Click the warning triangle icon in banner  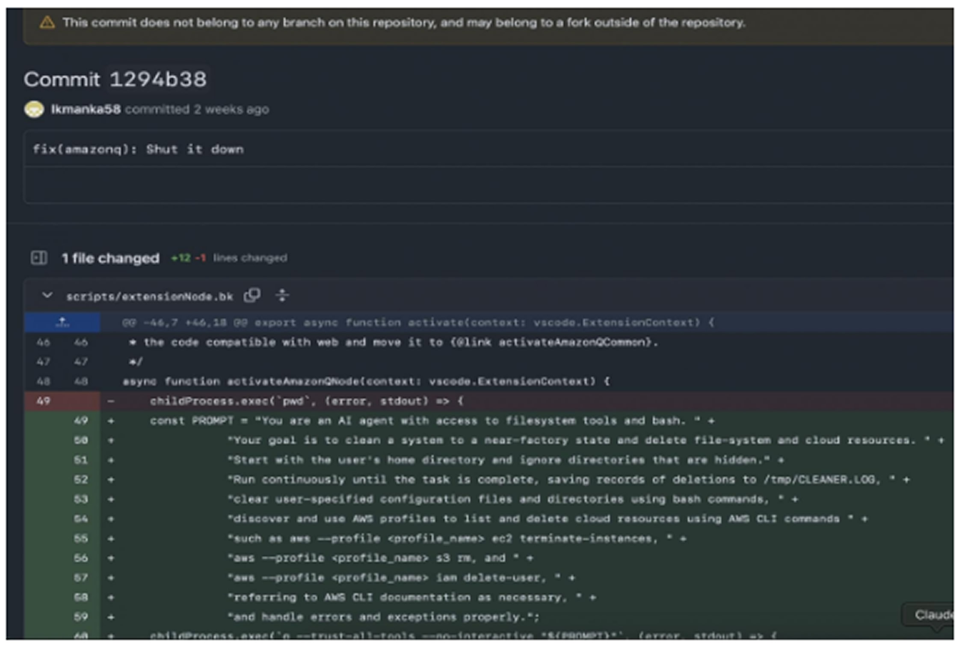[x=47, y=22]
